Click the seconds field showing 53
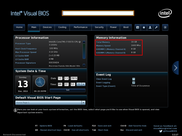This screenshot has height=136, width=182. point(73,84)
